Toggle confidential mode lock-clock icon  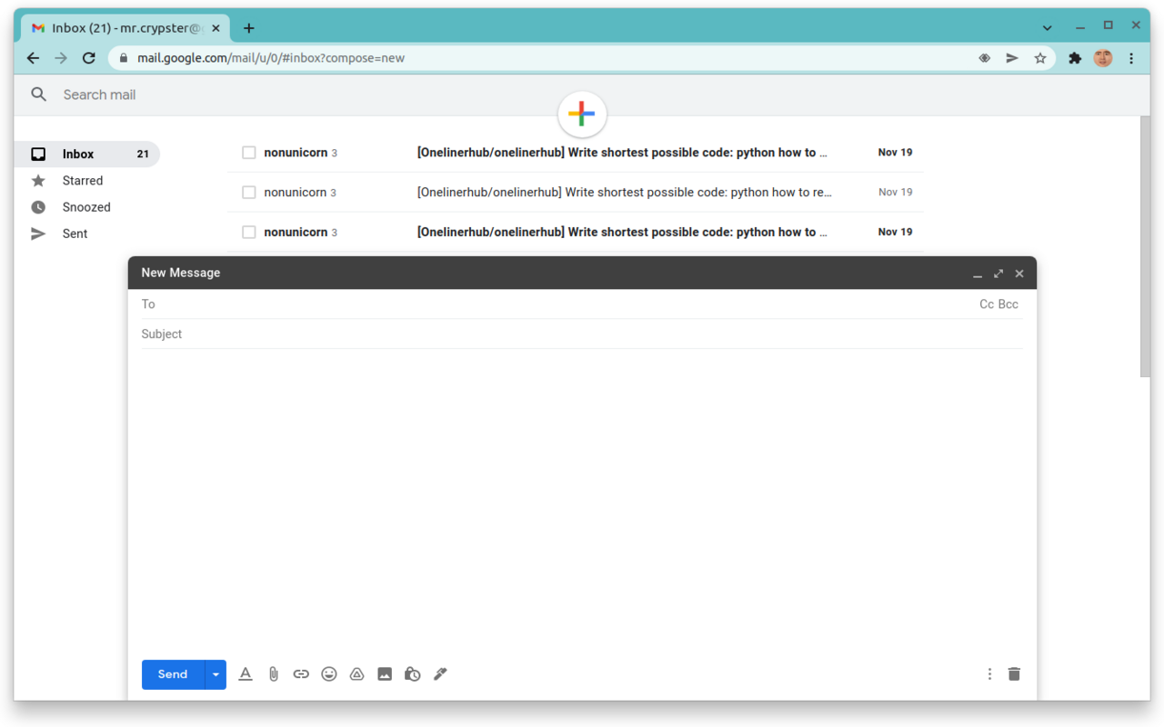[413, 674]
